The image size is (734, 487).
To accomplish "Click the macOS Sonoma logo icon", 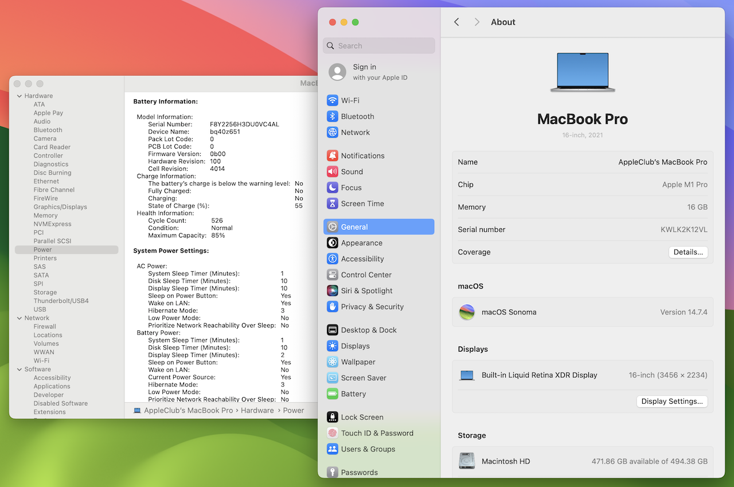I will (x=467, y=312).
